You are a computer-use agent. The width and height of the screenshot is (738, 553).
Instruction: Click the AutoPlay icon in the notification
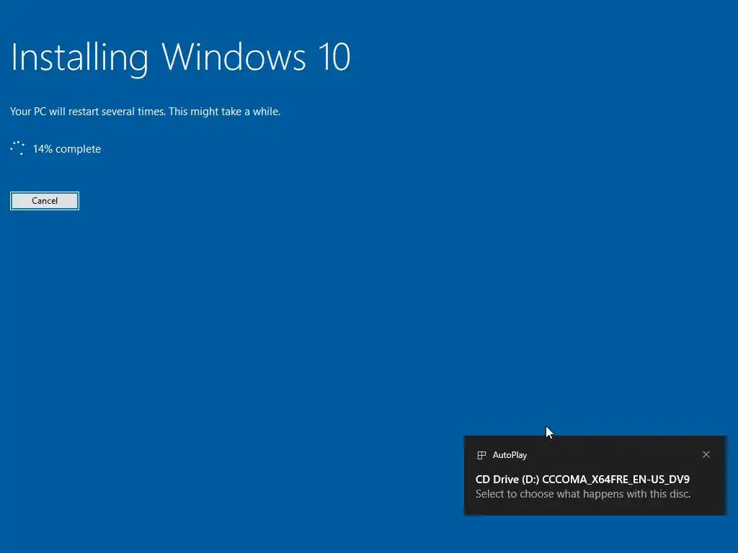[x=481, y=455]
